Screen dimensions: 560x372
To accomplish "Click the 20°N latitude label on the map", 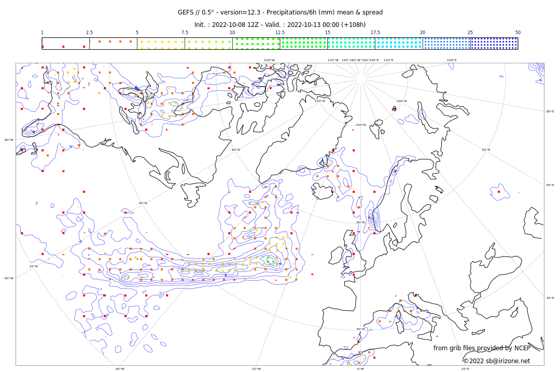I will click(x=33, y=266).
